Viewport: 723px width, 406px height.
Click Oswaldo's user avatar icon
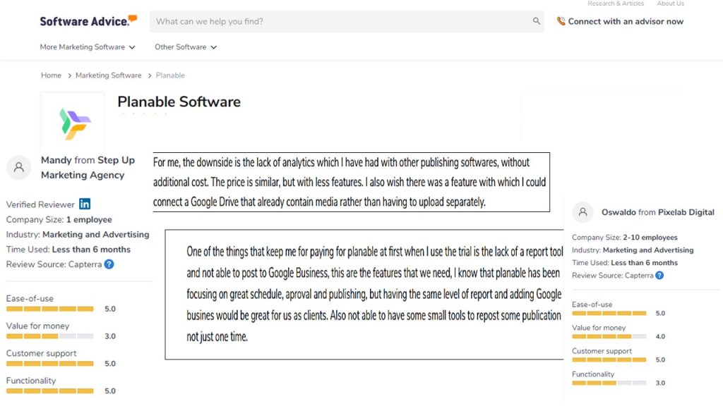(x=582, y=212)
